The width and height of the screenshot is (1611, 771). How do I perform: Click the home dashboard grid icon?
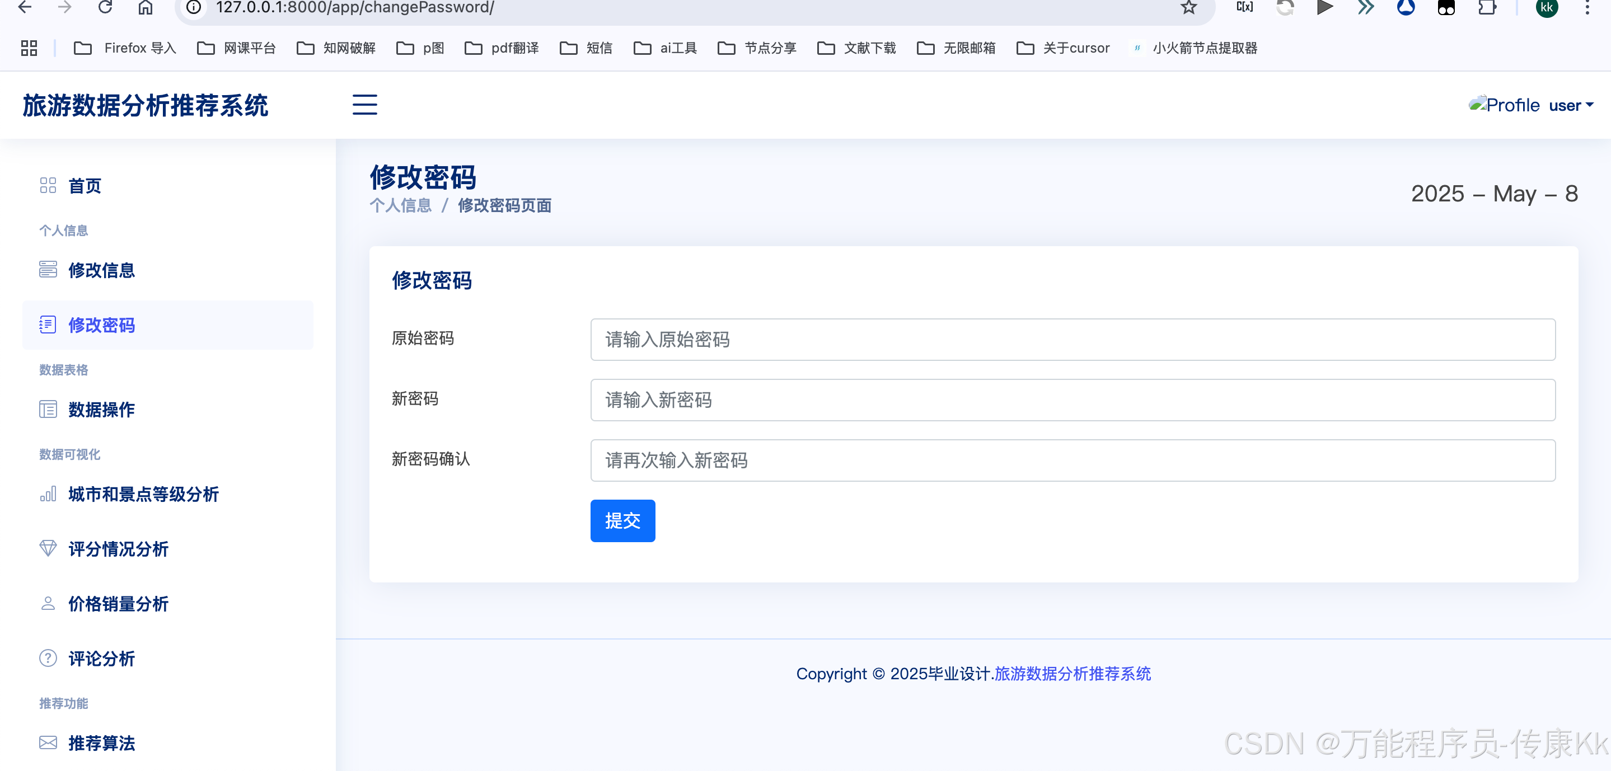pyautogui.click(x=48, y=185)
